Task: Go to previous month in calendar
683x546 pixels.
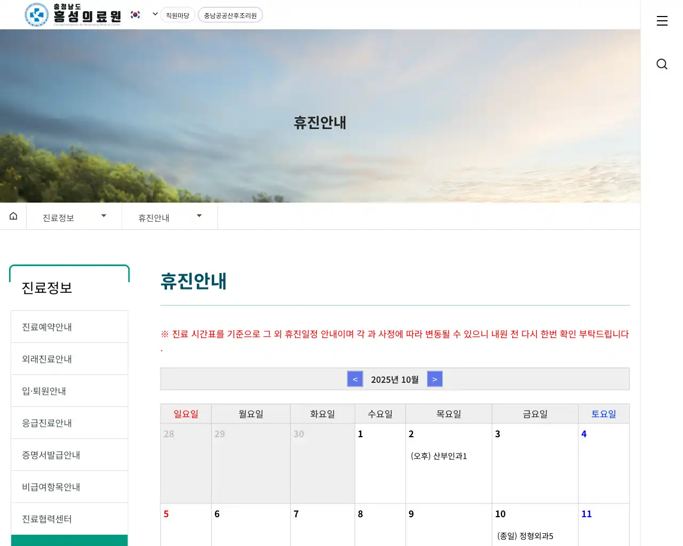Action: click(355, 379)
